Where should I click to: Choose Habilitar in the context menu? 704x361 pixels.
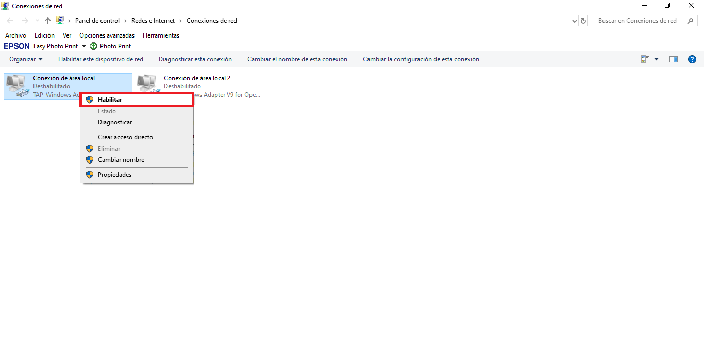pyautogui.click(x=110, y=100)
